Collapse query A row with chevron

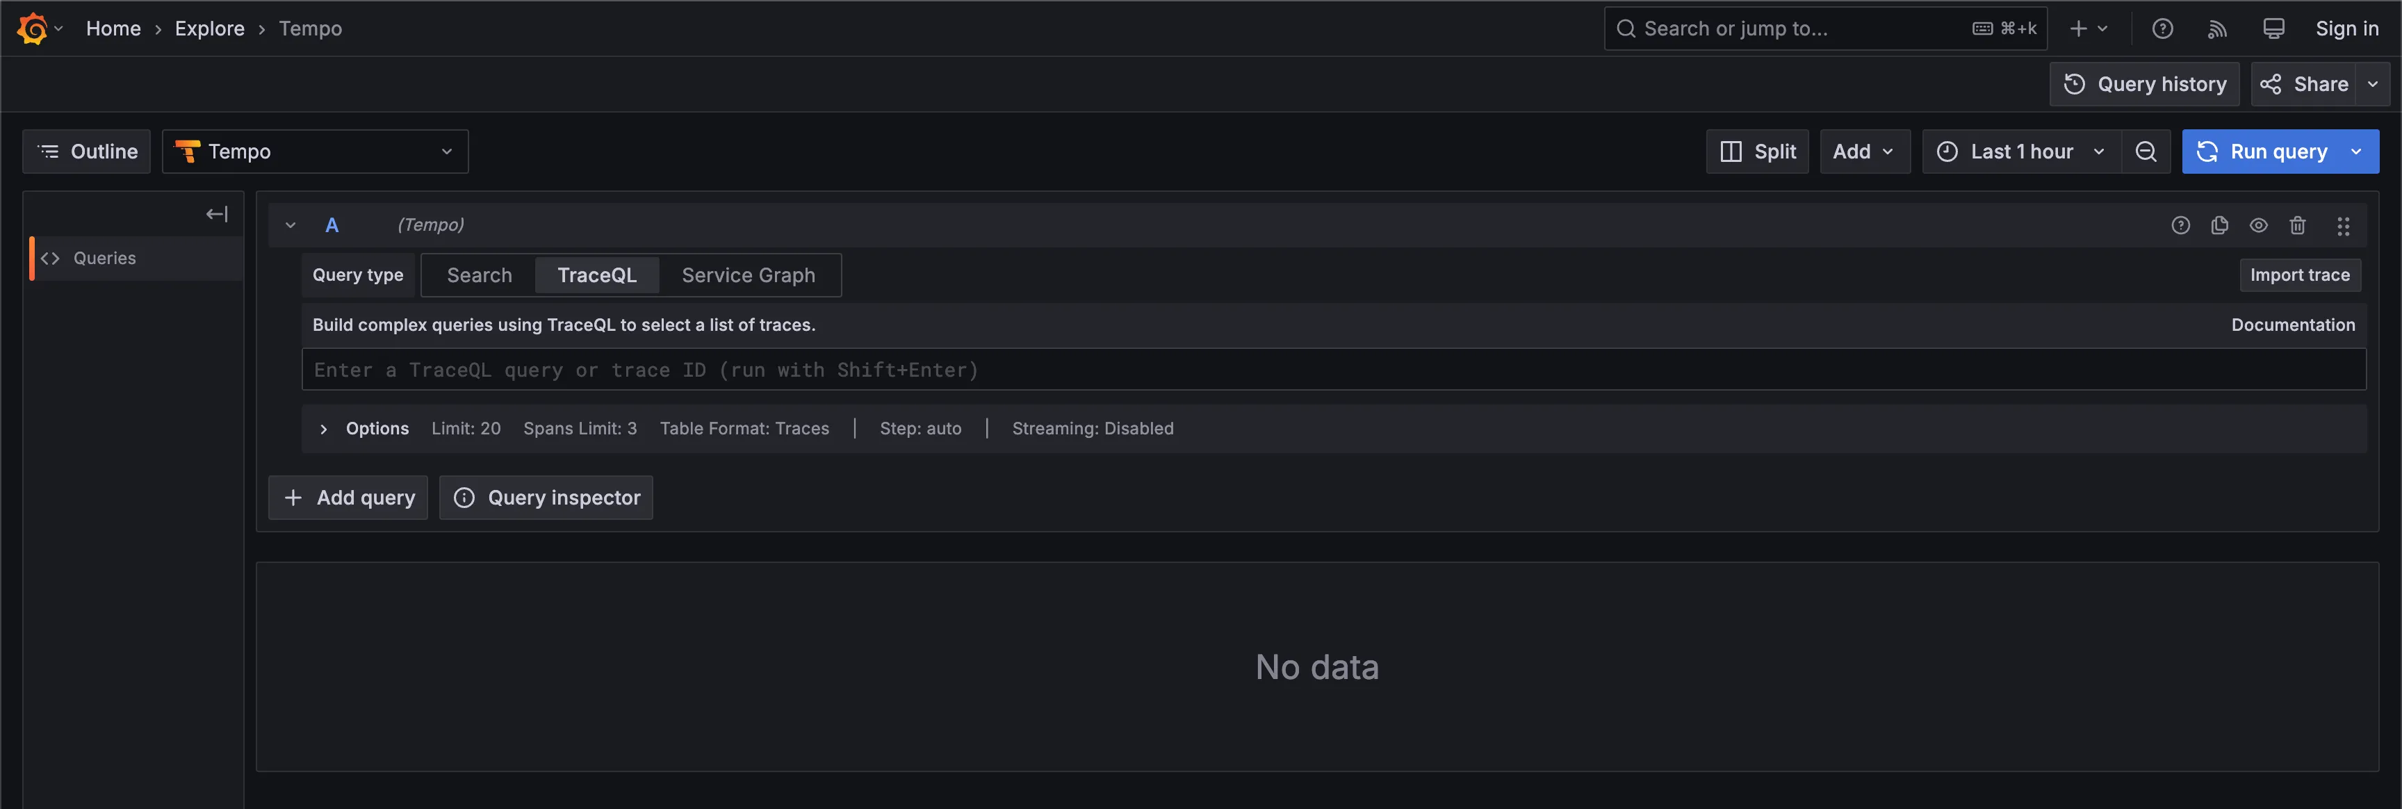290,224
